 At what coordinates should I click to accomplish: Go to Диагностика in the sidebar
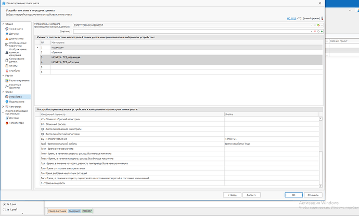pos(16,39)
